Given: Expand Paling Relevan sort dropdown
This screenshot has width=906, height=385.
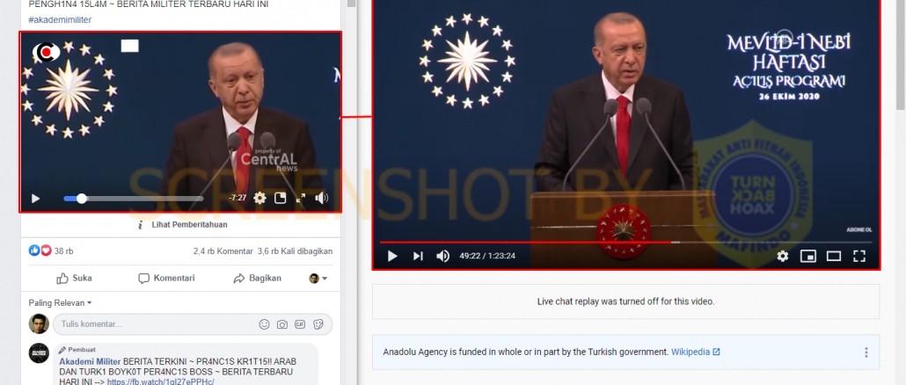Looking at the screenshot, I should tap(60, 303).
